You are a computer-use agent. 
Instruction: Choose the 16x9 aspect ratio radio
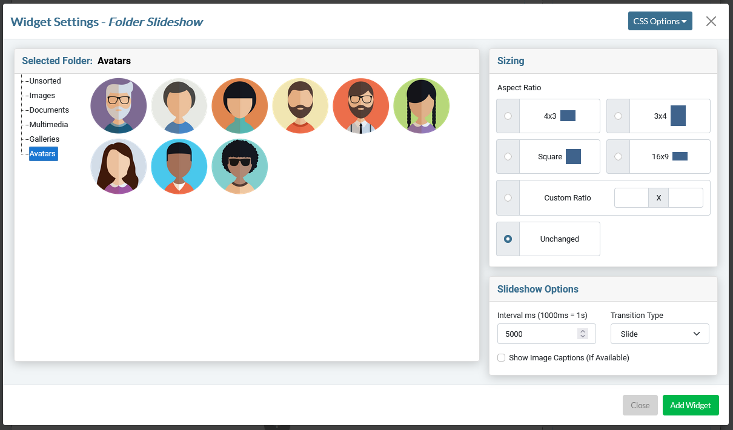click(x=618, y=156)
